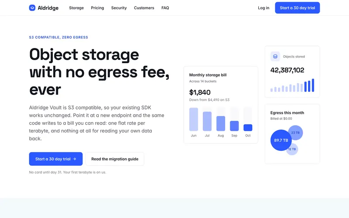The height and width of the screenshot is (218, 349).
Task: Click the Object storage main headline
Action: click(x=99, y=72)
